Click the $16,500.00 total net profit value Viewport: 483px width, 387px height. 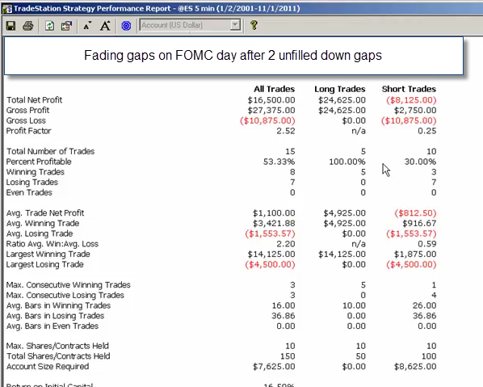pyautogui.click(x=271, y=100)
